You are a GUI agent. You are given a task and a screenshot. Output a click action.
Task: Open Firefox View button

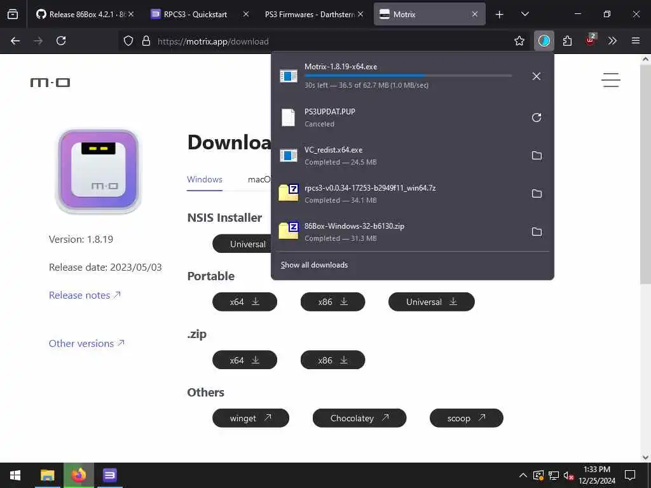13,14
